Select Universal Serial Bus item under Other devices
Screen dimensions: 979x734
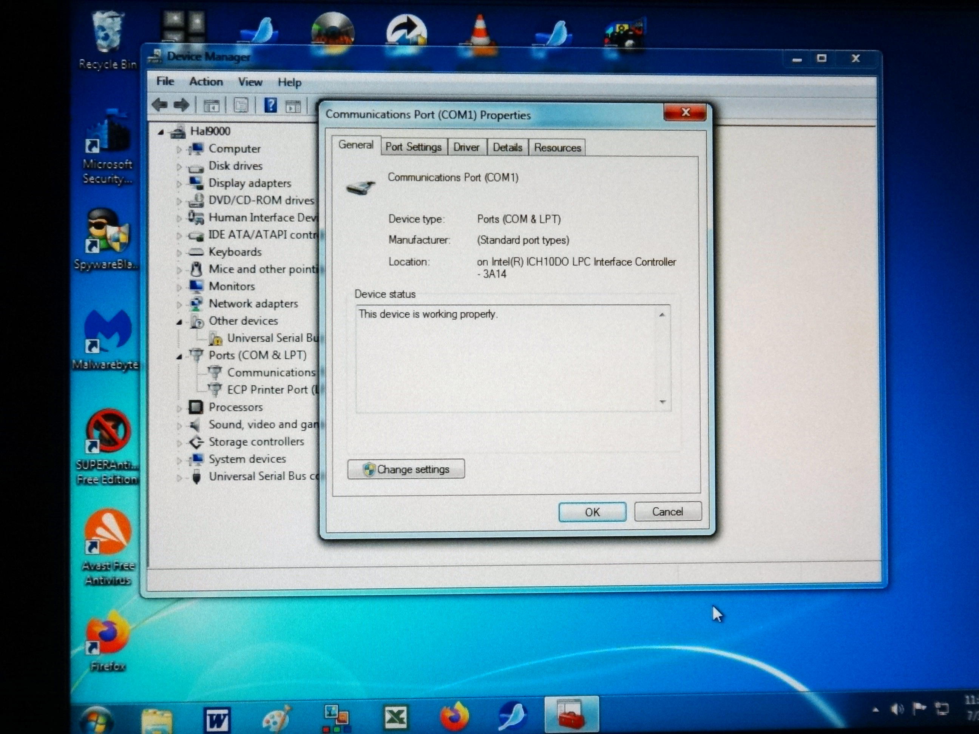coord(272,338)
